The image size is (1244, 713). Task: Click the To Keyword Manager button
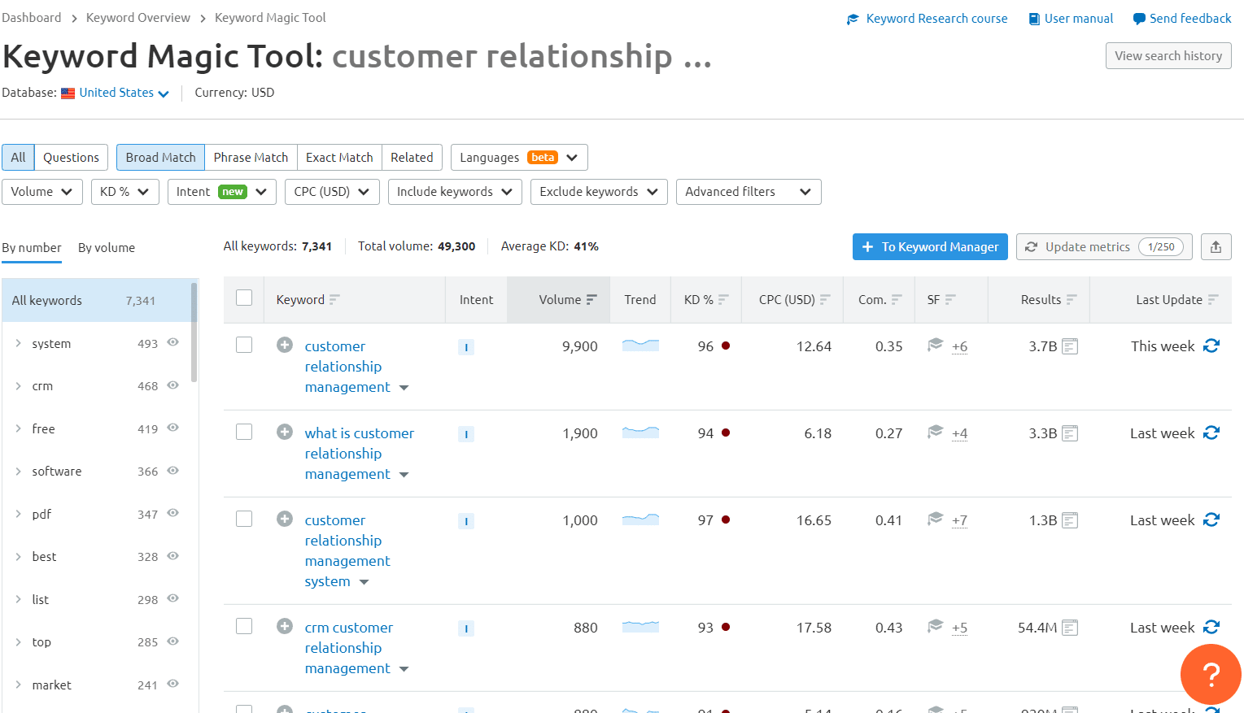click(930, 247)
